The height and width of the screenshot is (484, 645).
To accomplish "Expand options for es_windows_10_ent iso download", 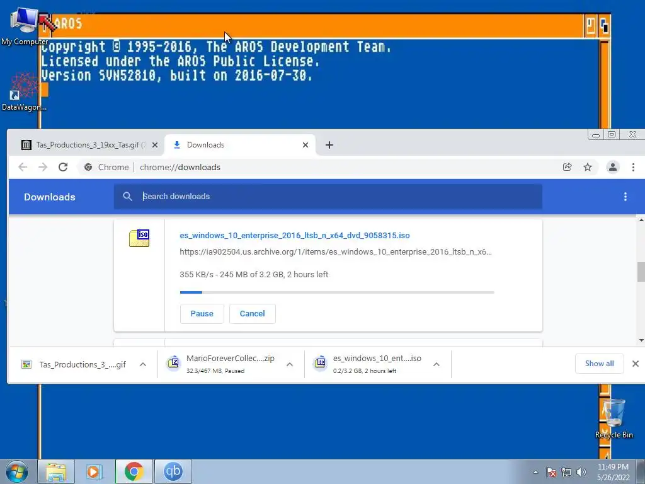I will 437,364.
